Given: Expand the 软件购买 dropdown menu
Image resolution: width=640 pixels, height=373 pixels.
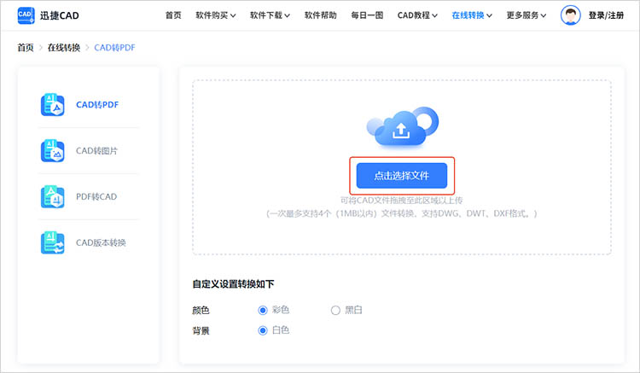Looking at the screenshot, I should [216, 15].
